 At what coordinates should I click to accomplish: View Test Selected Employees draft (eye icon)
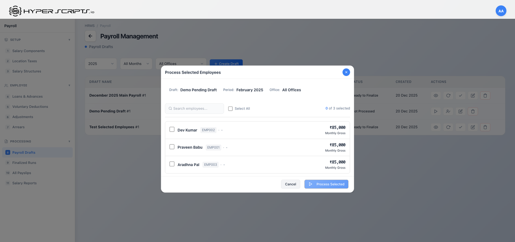(x=436, y=127)
